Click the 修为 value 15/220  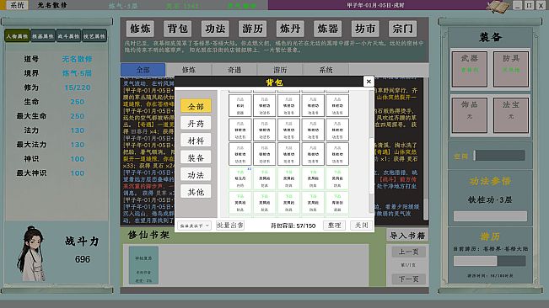(78, 88)
